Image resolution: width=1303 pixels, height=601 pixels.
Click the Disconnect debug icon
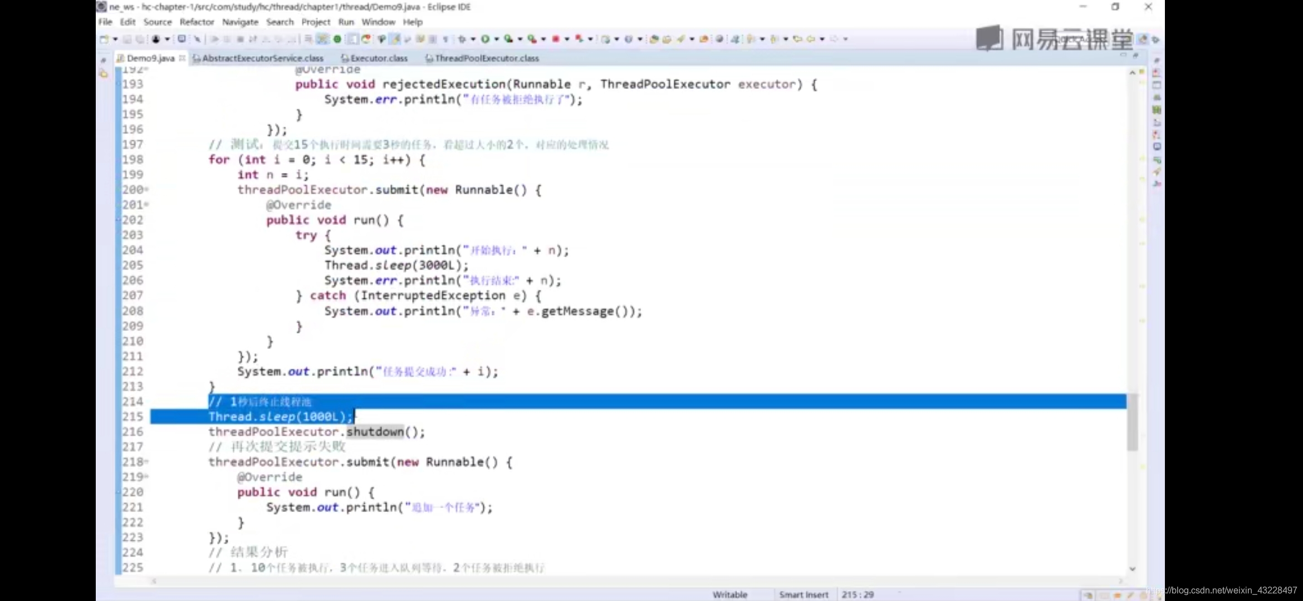point(253,39)
